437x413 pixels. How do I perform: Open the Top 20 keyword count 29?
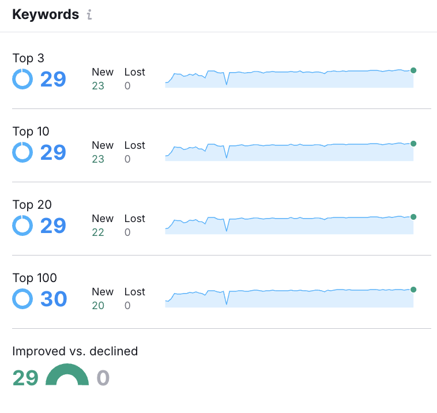(x=53, y=226)
